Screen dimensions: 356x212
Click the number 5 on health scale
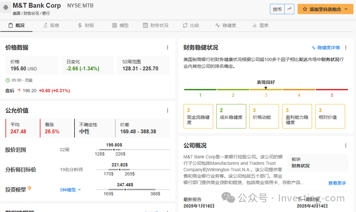tap(332, 95)
